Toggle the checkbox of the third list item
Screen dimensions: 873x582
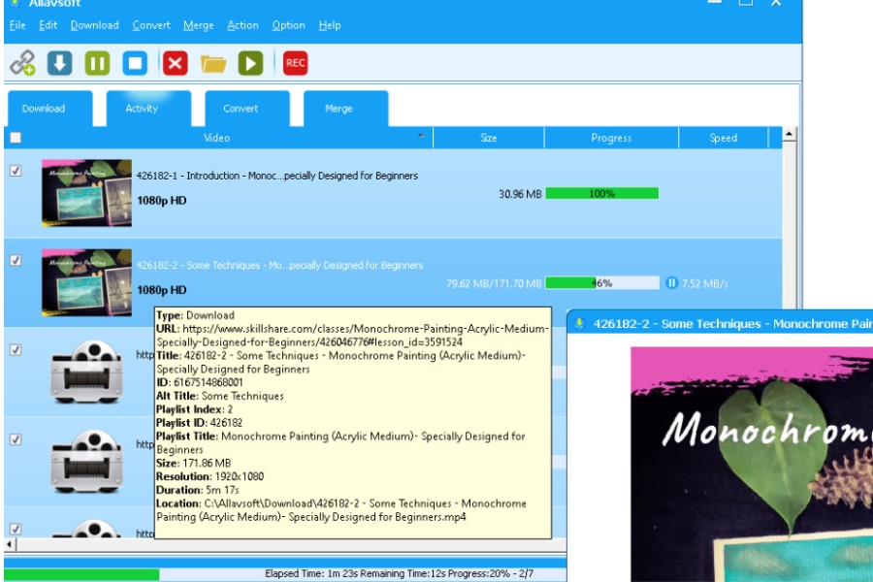tap(16, 350)
